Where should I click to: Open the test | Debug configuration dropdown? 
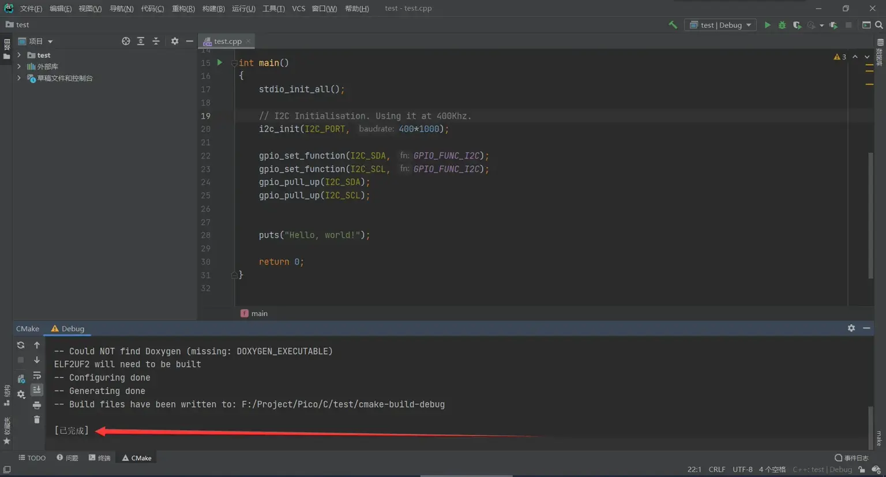(720, 25)
